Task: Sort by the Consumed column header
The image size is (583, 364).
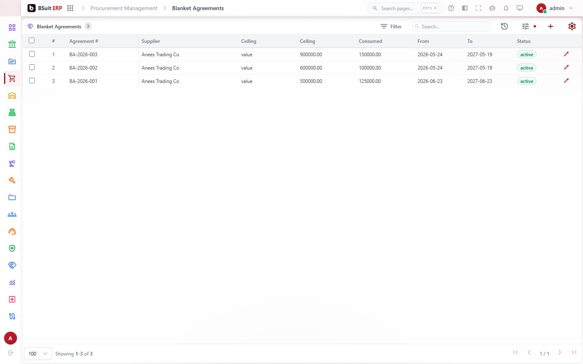Action: [370, 41]
